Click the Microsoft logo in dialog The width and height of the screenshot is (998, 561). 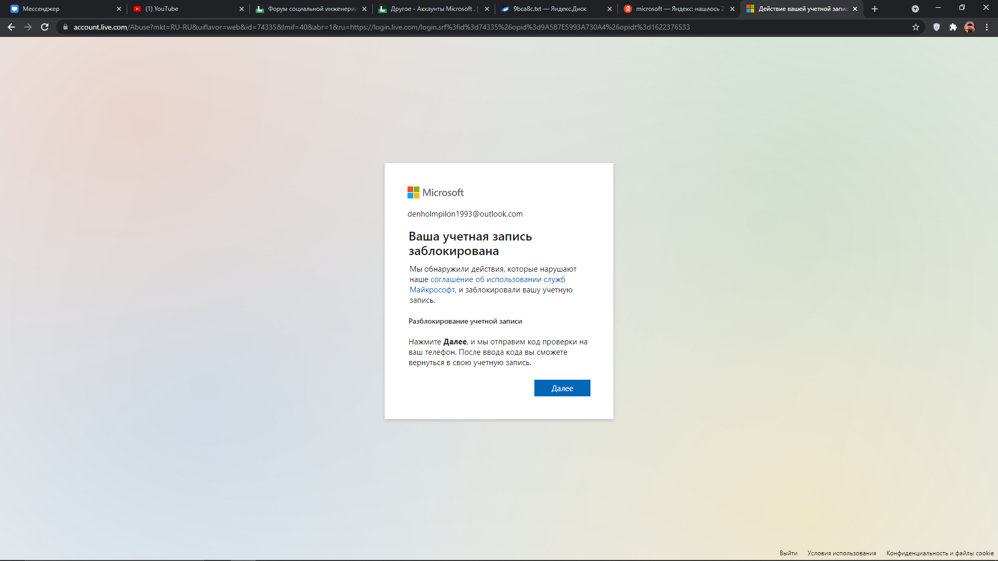(x=436, y=193)
